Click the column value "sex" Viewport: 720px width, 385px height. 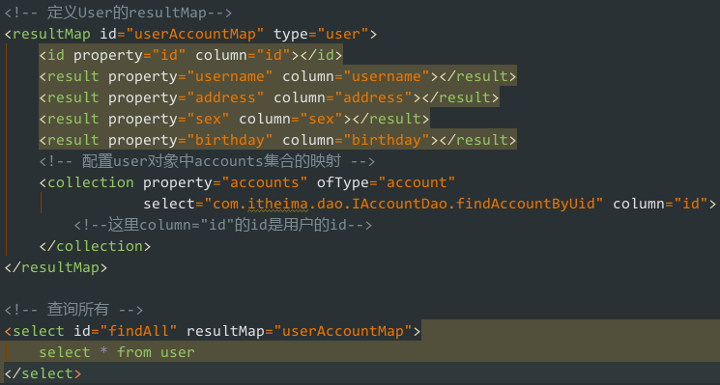[321, 120]
